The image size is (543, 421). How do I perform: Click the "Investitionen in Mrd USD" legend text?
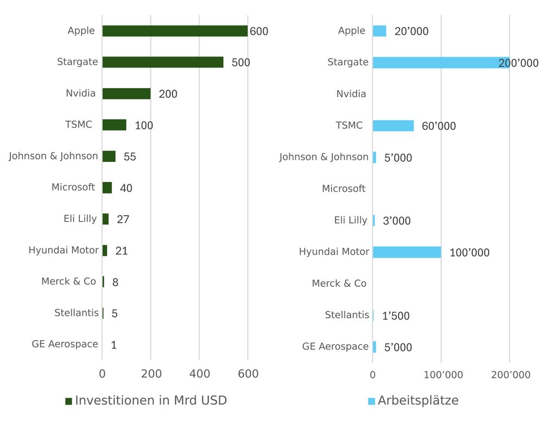150,401
